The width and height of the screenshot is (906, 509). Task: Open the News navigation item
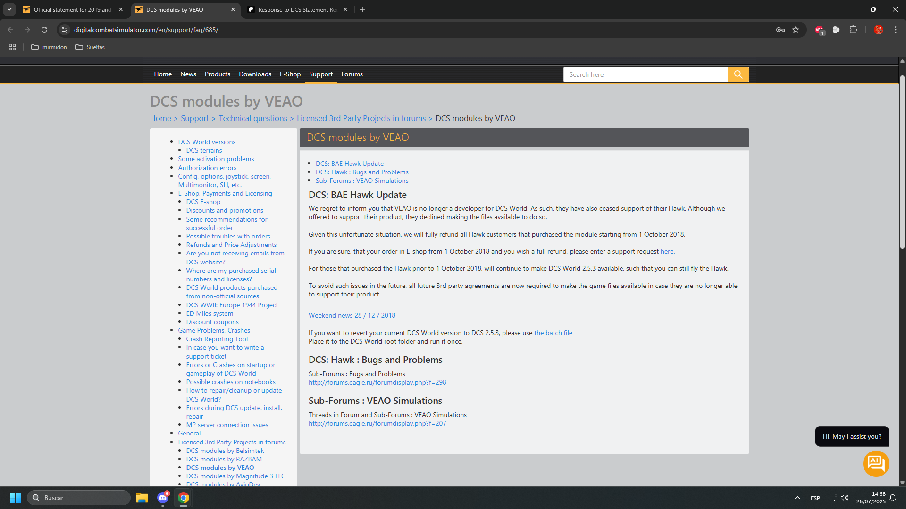pos(188,74)
